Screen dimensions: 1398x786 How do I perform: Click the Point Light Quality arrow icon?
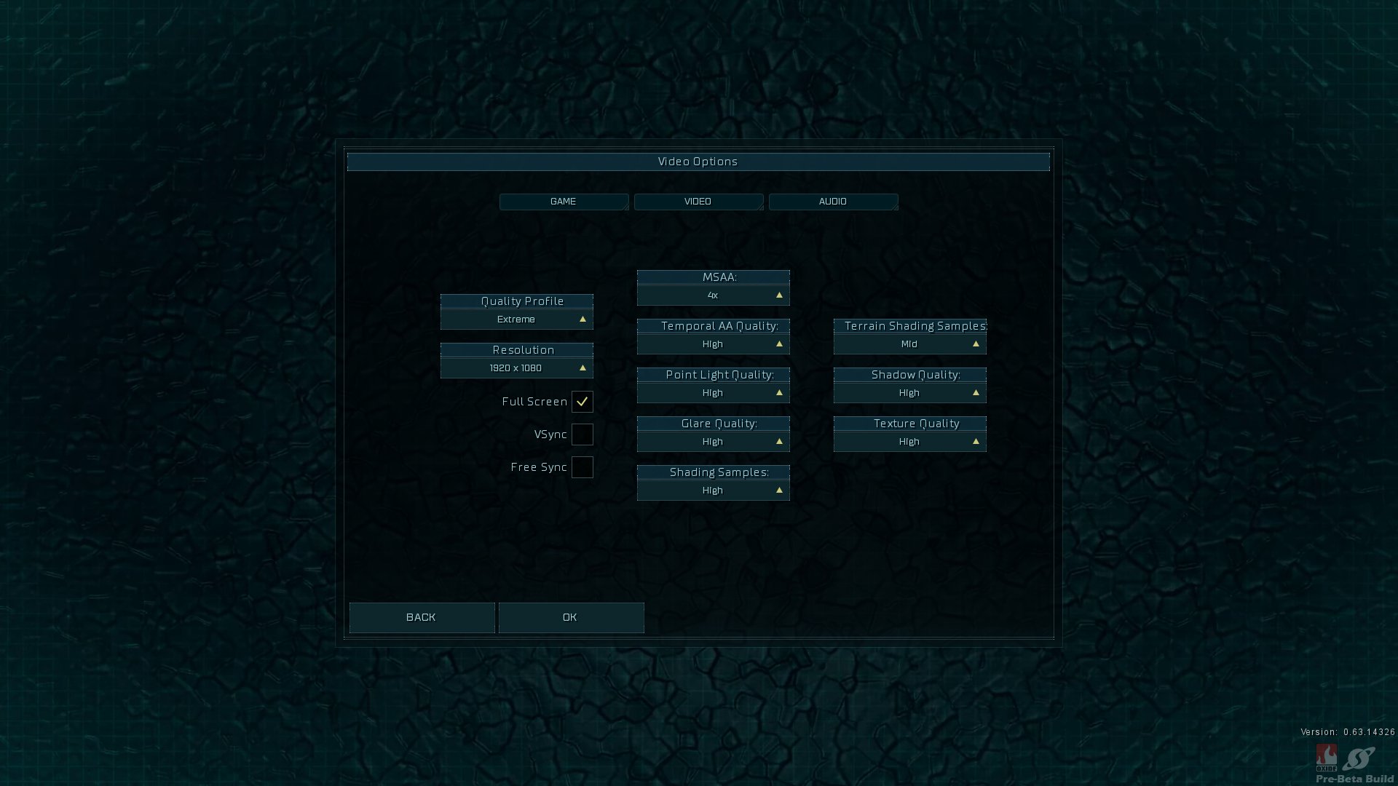coord(779,393)
